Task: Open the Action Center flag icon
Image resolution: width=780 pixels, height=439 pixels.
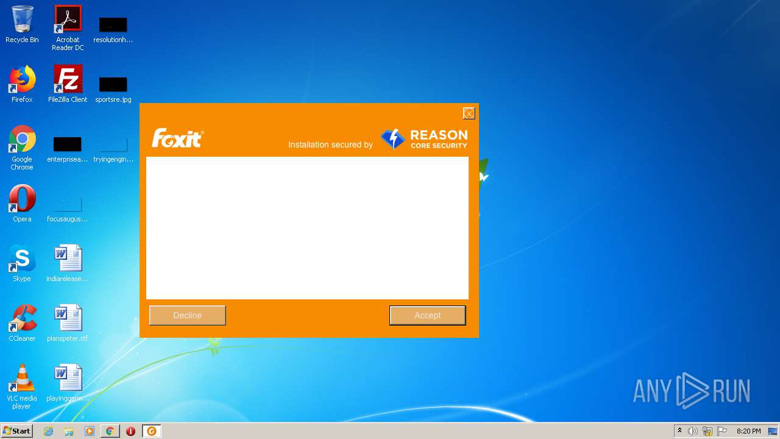Action: 722,431
